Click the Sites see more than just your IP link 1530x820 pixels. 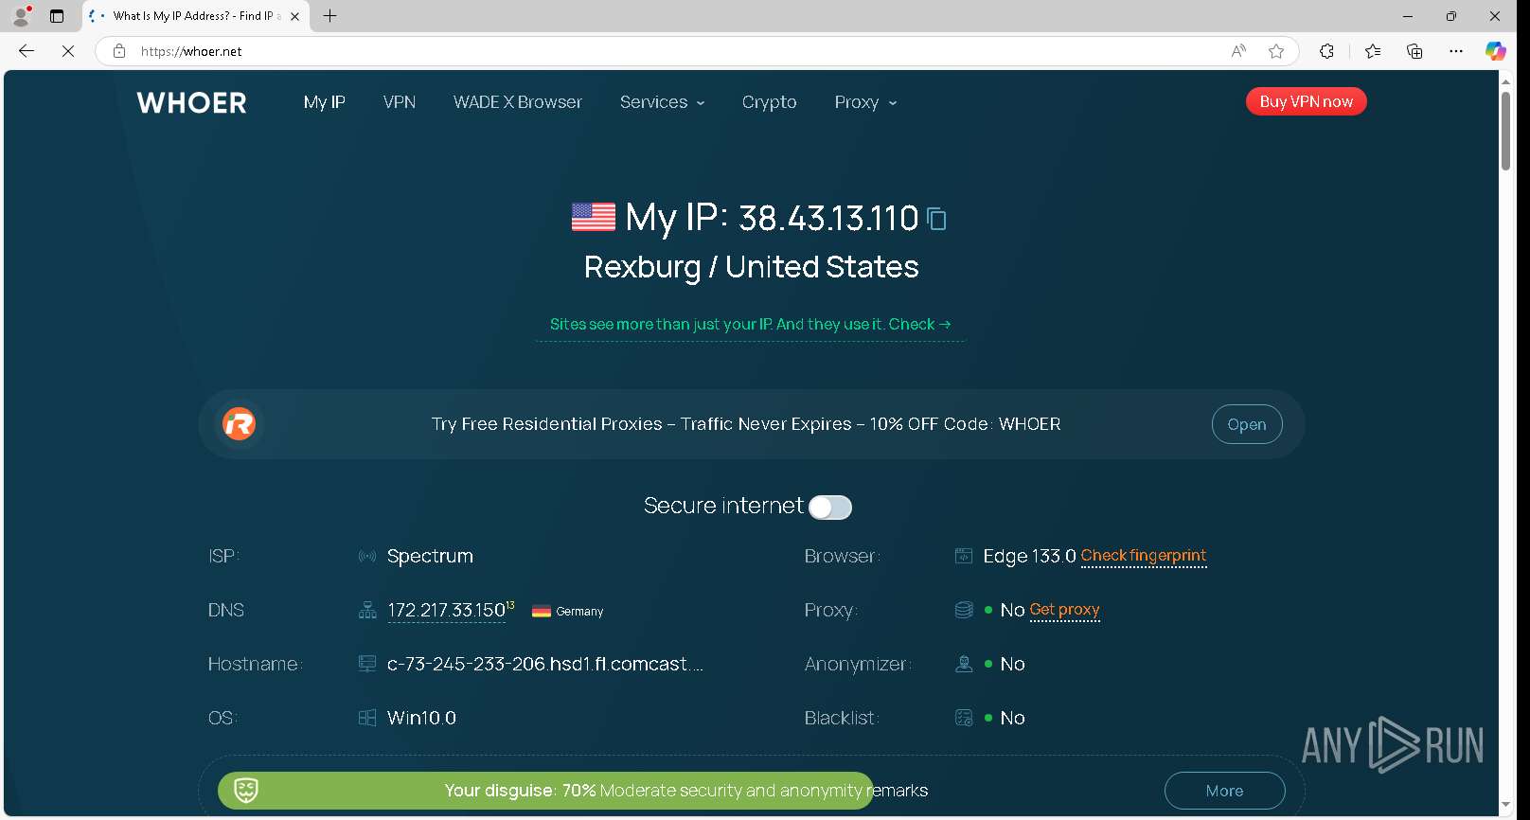tap(751, 324)
